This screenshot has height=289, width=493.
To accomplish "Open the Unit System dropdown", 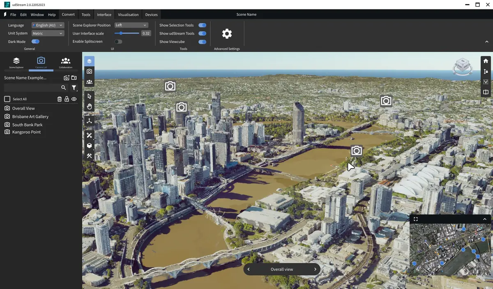I will point(48,33).
